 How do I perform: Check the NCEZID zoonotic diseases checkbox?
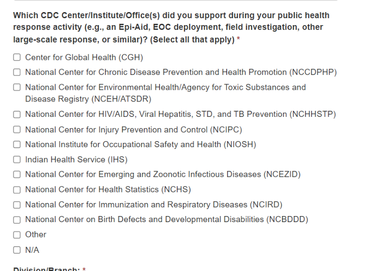pyautogui.click(x=17, y=175)
